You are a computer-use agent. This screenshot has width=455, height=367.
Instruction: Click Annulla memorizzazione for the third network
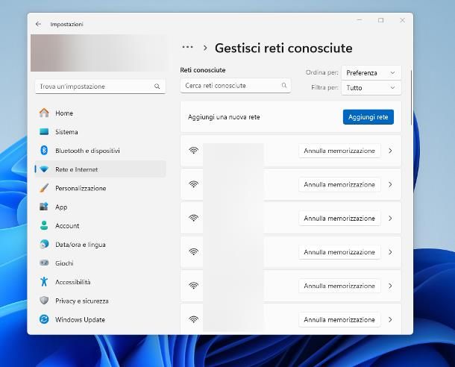[339, 218]
